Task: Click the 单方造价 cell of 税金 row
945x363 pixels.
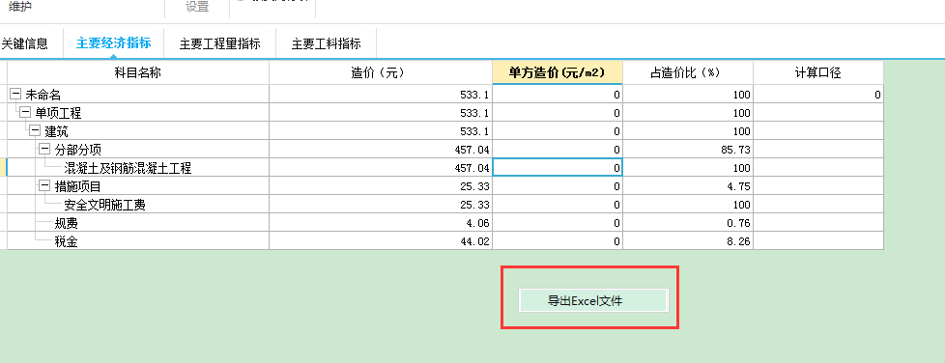Action: point(558,241)
